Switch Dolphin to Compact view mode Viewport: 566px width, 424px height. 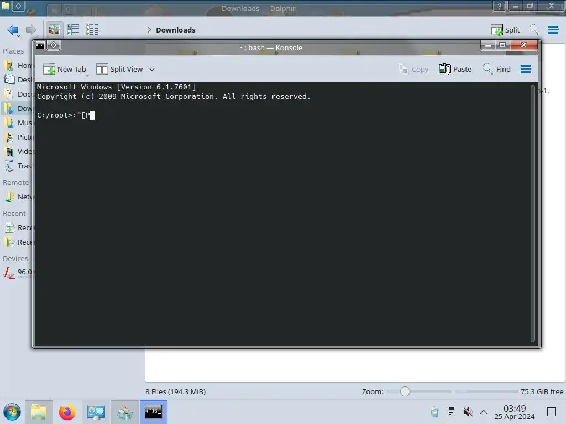pyautogui.click(x=74, y=30)
